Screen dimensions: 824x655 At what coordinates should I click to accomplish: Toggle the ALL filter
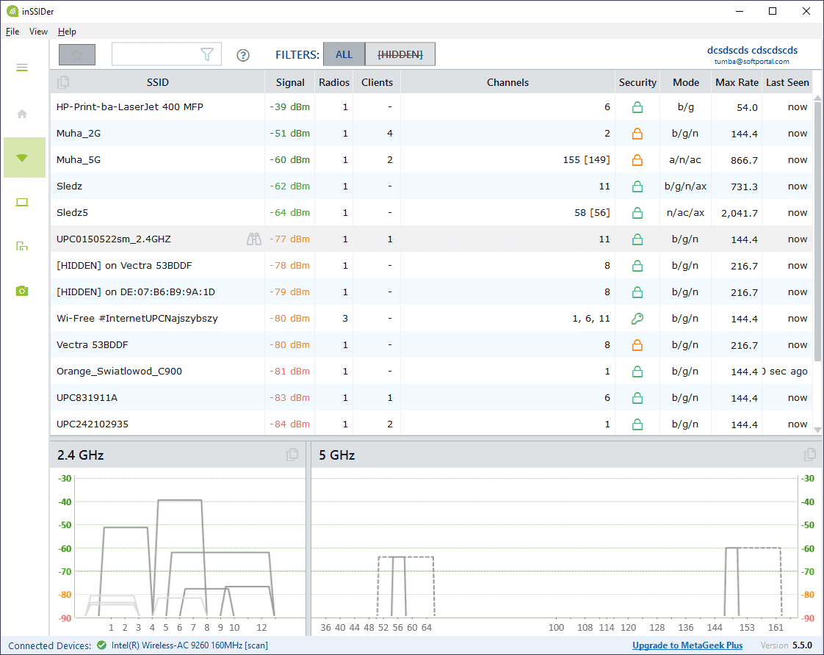coord(344,54)
